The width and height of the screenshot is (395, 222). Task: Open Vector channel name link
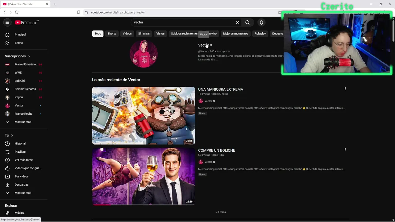point(203,45)
